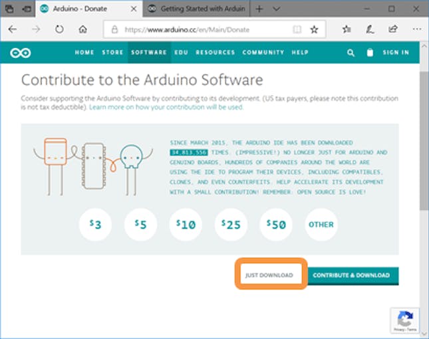Choose the $3 contribution amount
429x339 pixels.
coord(96,225)
